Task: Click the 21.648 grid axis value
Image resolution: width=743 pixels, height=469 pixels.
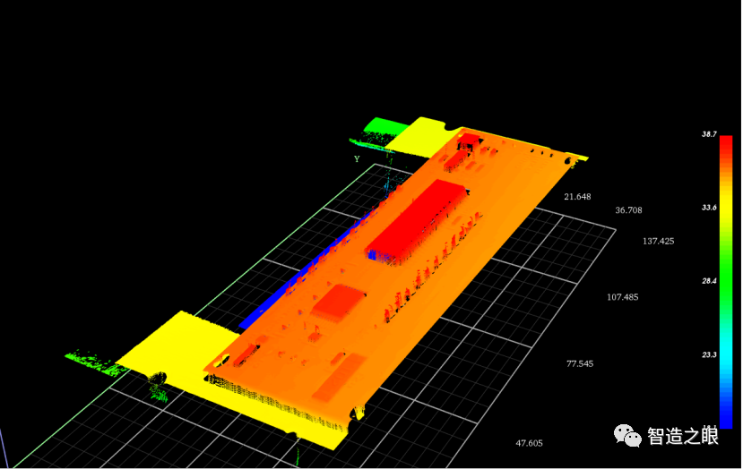Action: [577, 197]
